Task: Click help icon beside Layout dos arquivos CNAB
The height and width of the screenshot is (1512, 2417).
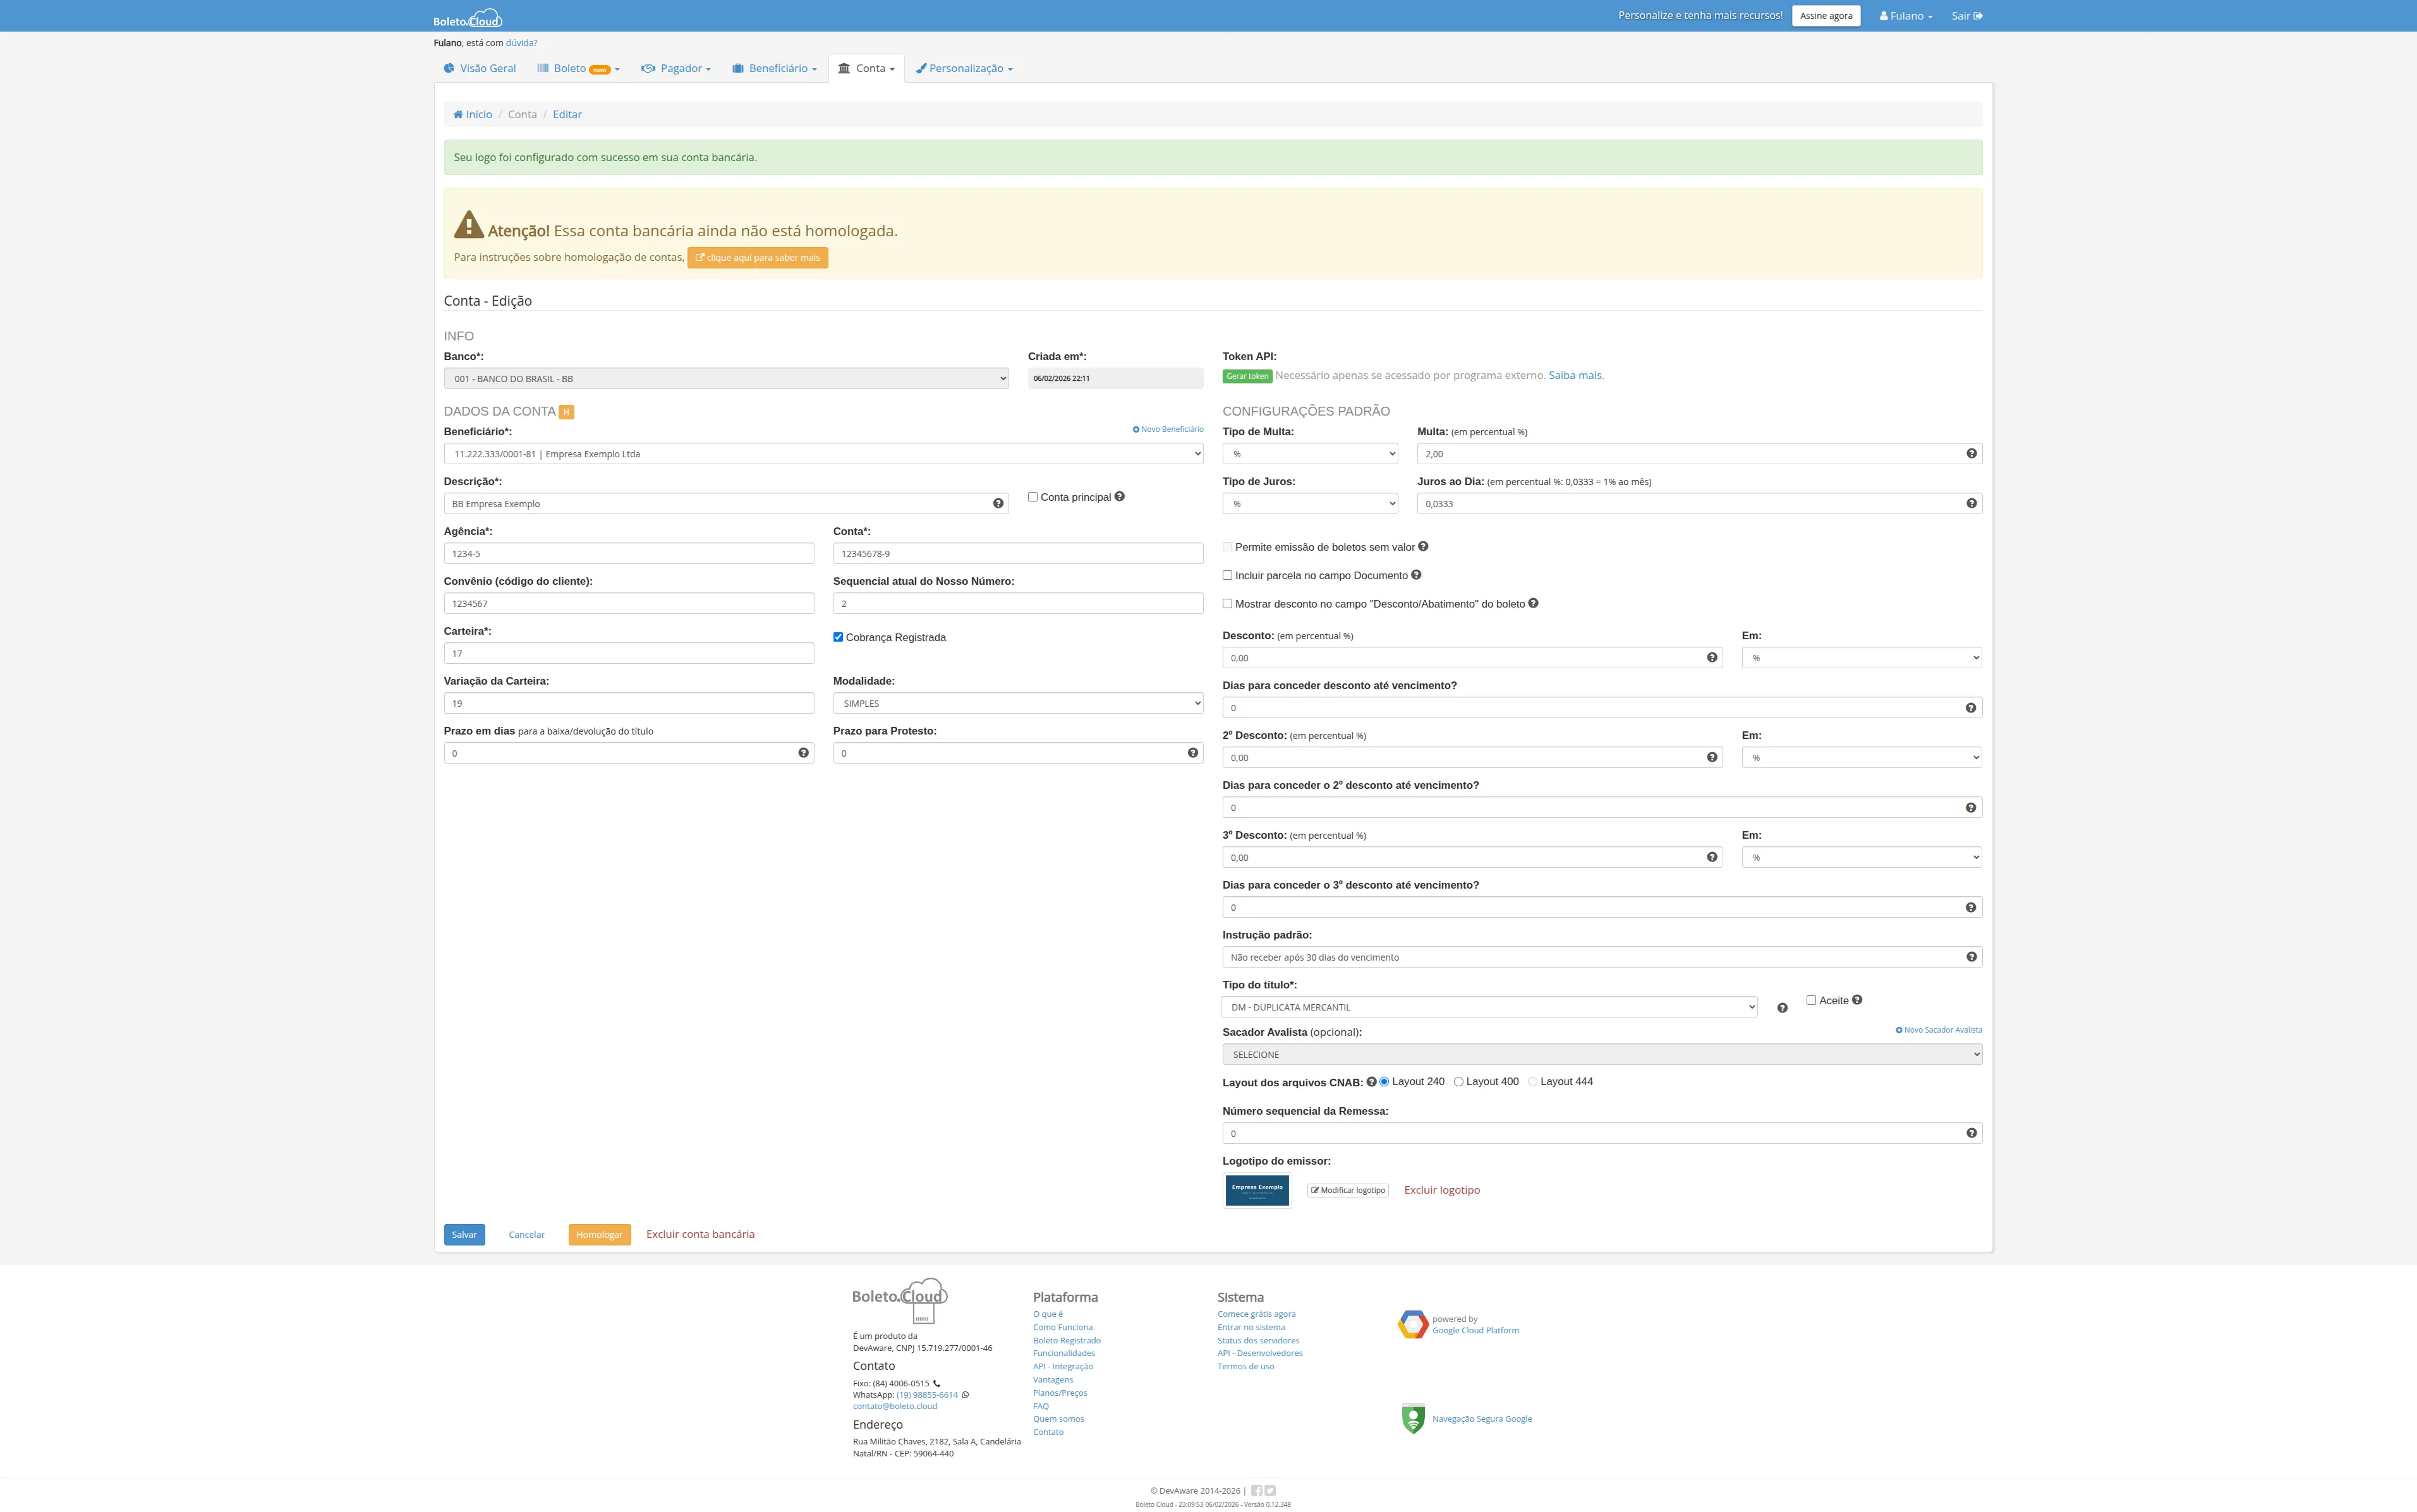Action: [1371, 1082]
